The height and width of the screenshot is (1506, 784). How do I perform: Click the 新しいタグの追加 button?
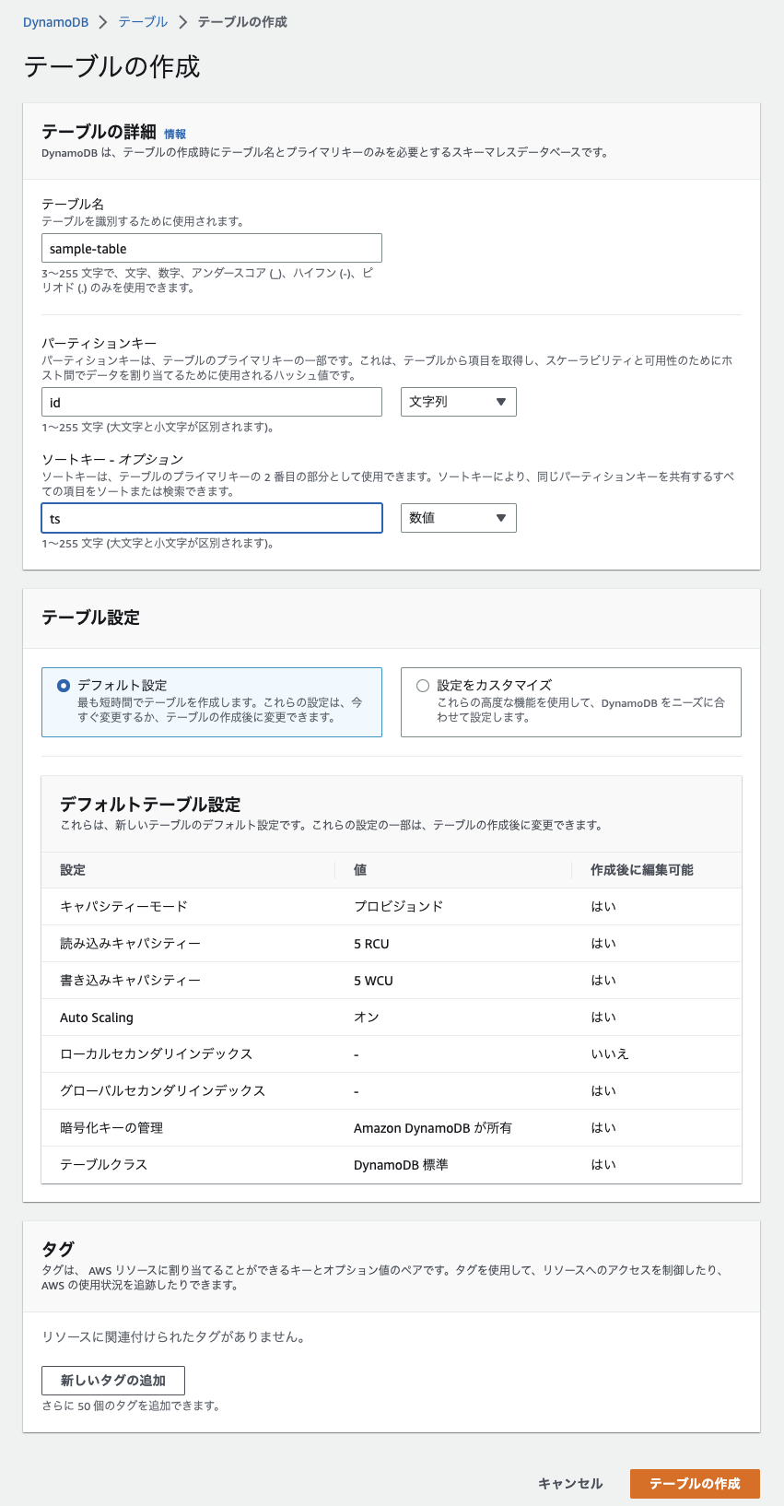[x=113, y=1381]
